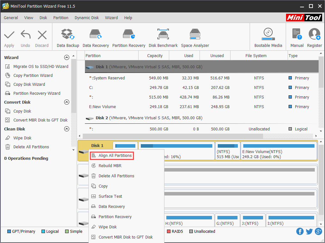The image size is (325, 243).
Task: Collapse the Clean Disk section
Action: click(x=66, y=129)
